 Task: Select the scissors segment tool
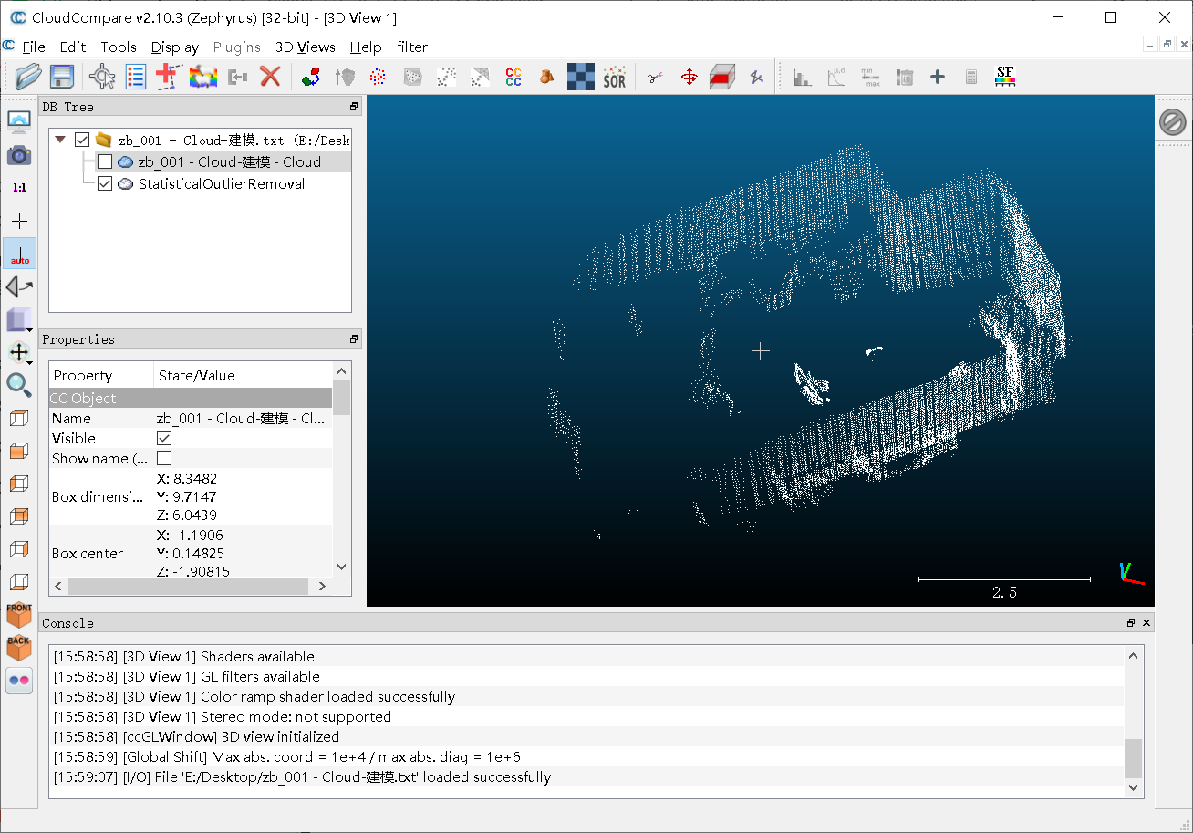655,78
